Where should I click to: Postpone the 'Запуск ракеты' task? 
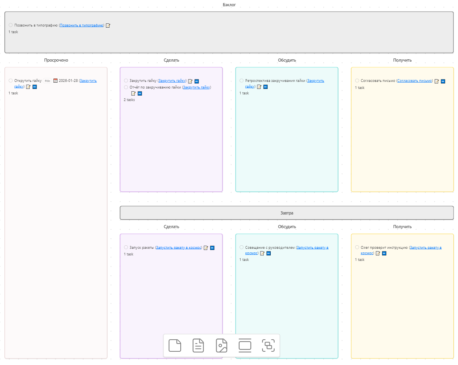212,248
